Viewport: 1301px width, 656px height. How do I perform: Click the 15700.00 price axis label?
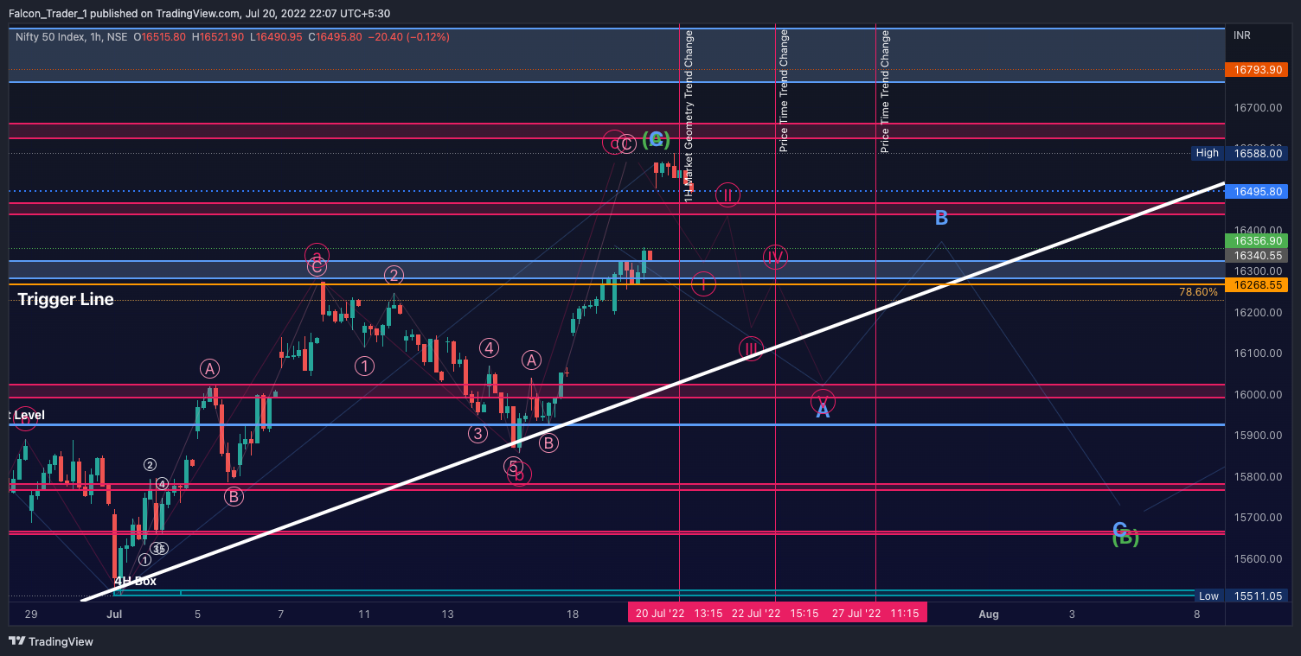[1257, 517]
